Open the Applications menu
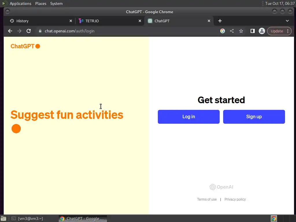 (21, 3)
